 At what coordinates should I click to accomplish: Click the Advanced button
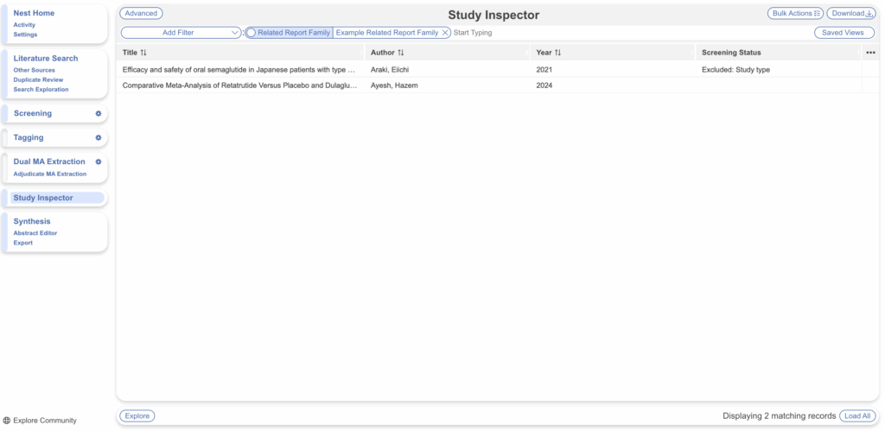(141, 14)
